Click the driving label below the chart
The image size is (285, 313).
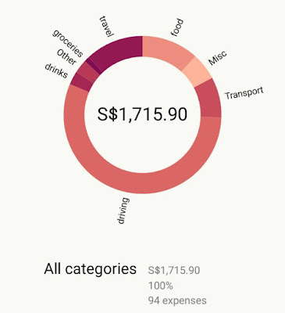click(x=123, y=210)
